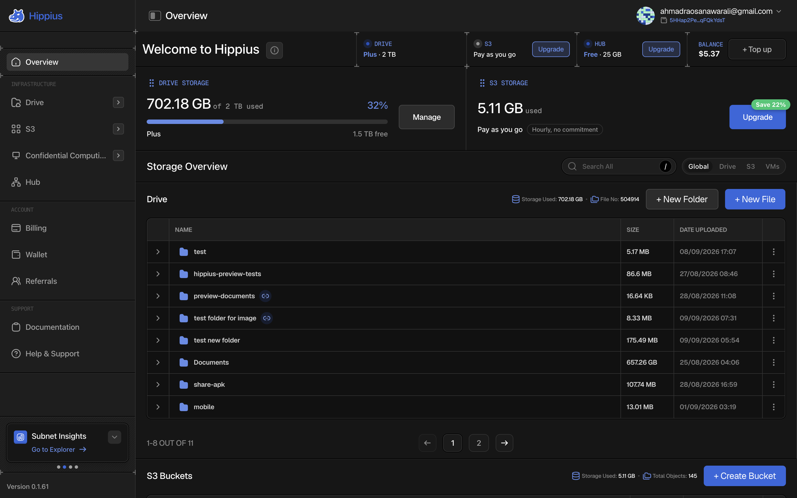The width and height of the screenshot is (797, 498).
Task: Click the blue S3 Storage Upgrade button
Action: [757, 117]
